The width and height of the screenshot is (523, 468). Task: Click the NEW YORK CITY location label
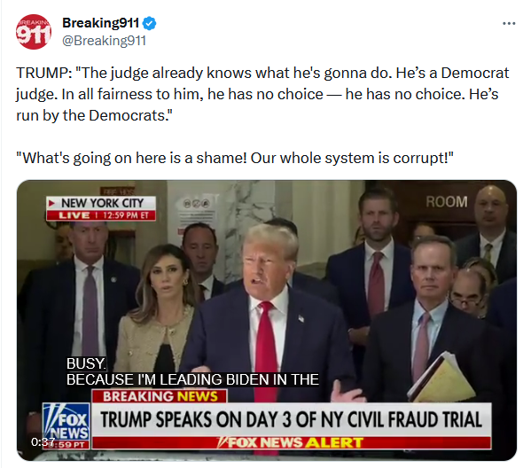pyautogui.click(x=101, y=203)
